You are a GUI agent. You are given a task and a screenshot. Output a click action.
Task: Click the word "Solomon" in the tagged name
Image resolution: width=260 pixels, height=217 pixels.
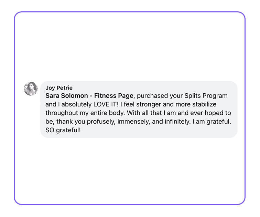pyautogui.click(x=74, y=96)
